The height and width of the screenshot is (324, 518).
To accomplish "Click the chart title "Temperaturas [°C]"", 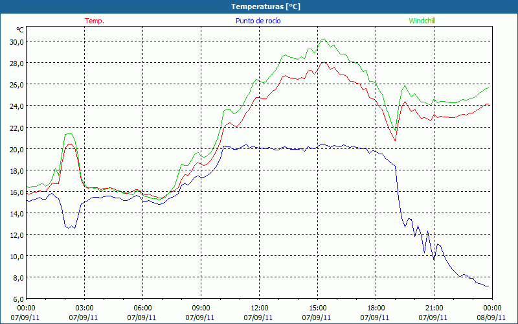I will pos(265,6).
